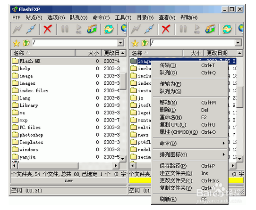Sort left pane by 大小 column header
Image resolution: width=256 pixels, height=210 pixels.
click(88, 53)
